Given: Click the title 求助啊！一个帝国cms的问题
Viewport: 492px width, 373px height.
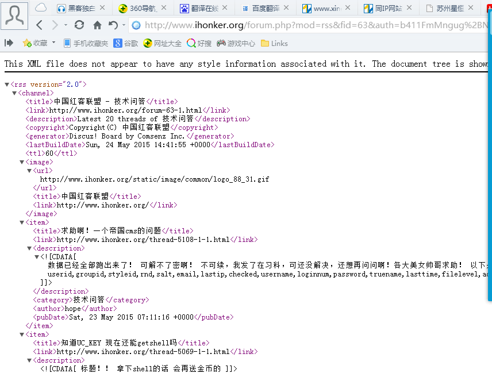Looking at the screenshot, I should pos(111,231).
